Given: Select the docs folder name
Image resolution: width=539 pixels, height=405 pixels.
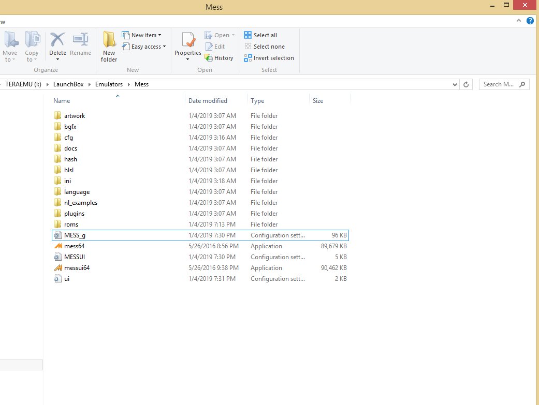Looking at the screenshot, I should (x=70, y=148).
